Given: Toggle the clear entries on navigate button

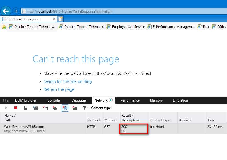Looking at the screenshot, I should [65, 108].
